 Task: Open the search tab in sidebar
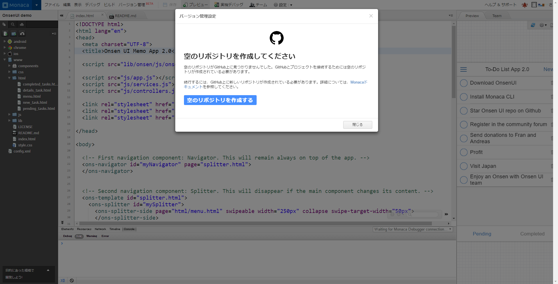[13, 25]
